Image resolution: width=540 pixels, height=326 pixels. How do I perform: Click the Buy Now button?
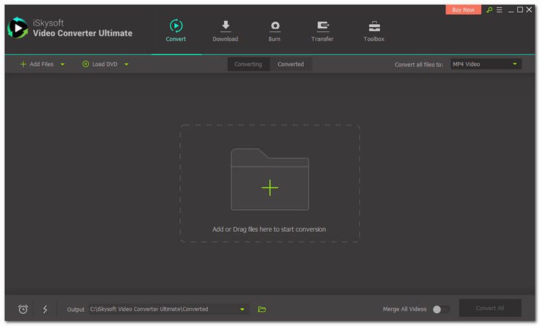(x=464, y=10)
